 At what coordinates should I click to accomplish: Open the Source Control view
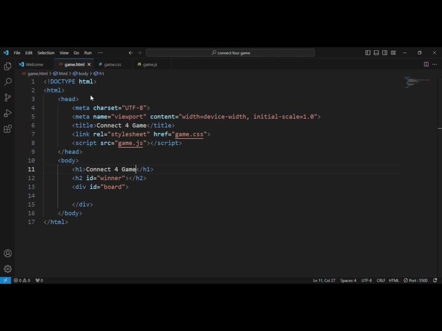(8, 97)
